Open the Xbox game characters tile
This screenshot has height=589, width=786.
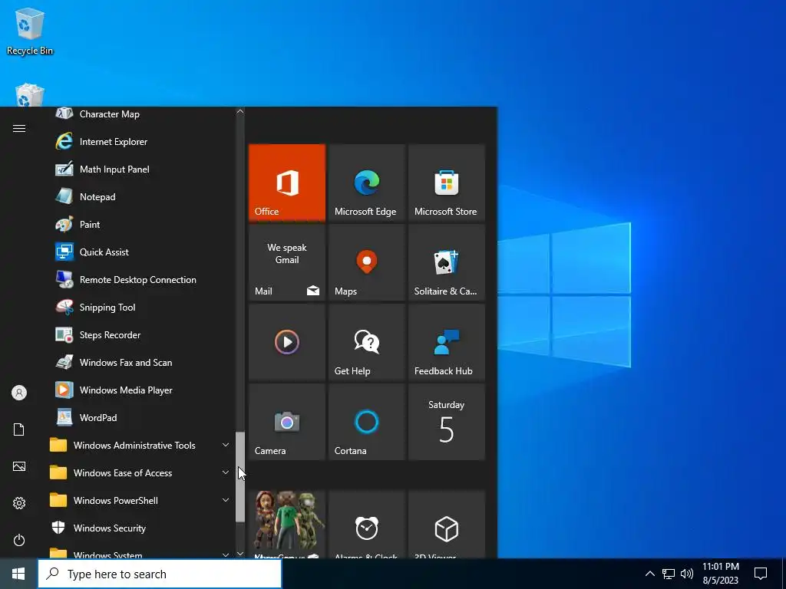pyautogui.click(x=287, y=525)
